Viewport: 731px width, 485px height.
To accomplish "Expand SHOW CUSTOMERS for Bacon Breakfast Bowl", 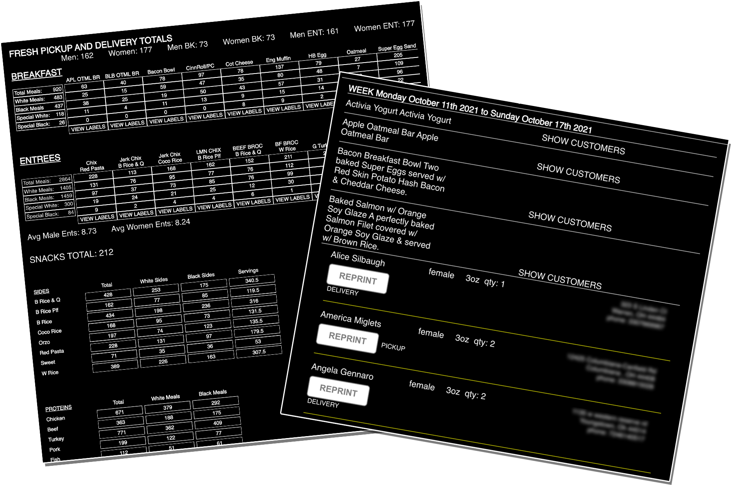I will [x=570, y=221].
